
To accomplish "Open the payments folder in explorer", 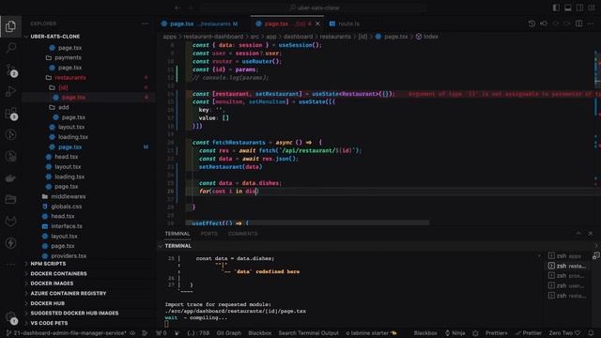I will (x=68, y=57).
